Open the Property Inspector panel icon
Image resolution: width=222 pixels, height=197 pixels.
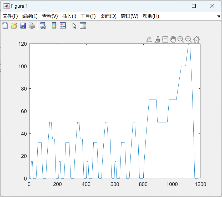coord(83,25)
